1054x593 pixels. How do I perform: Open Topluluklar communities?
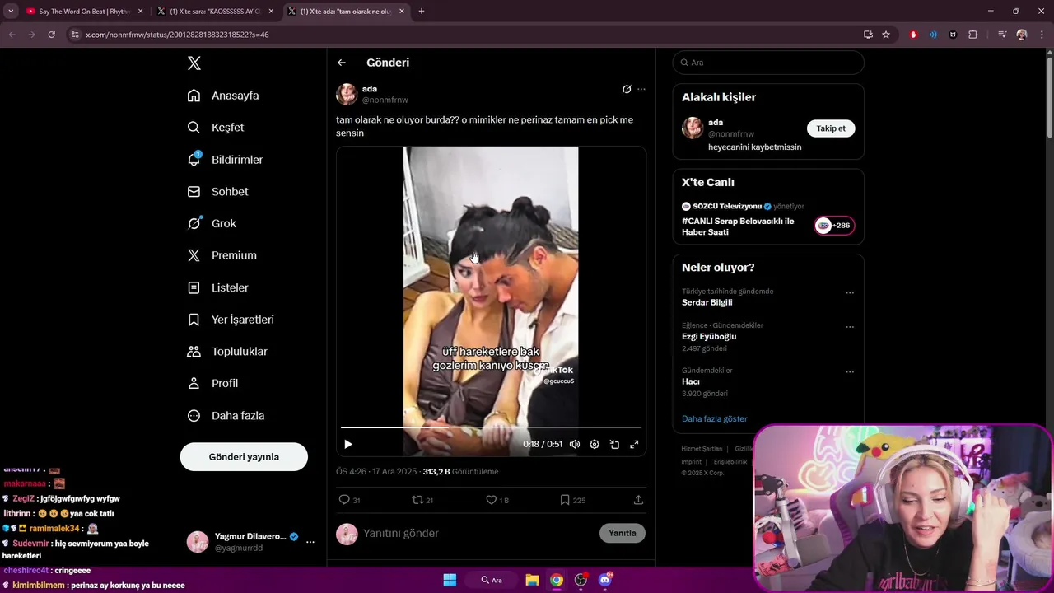pos(227,352)
